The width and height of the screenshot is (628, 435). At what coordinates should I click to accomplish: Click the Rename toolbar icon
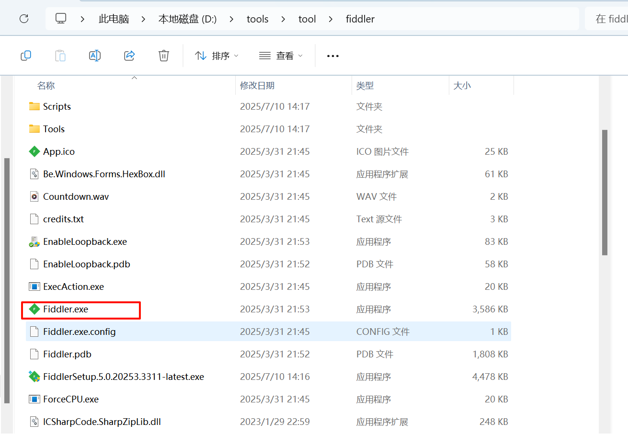click(95, 56)
